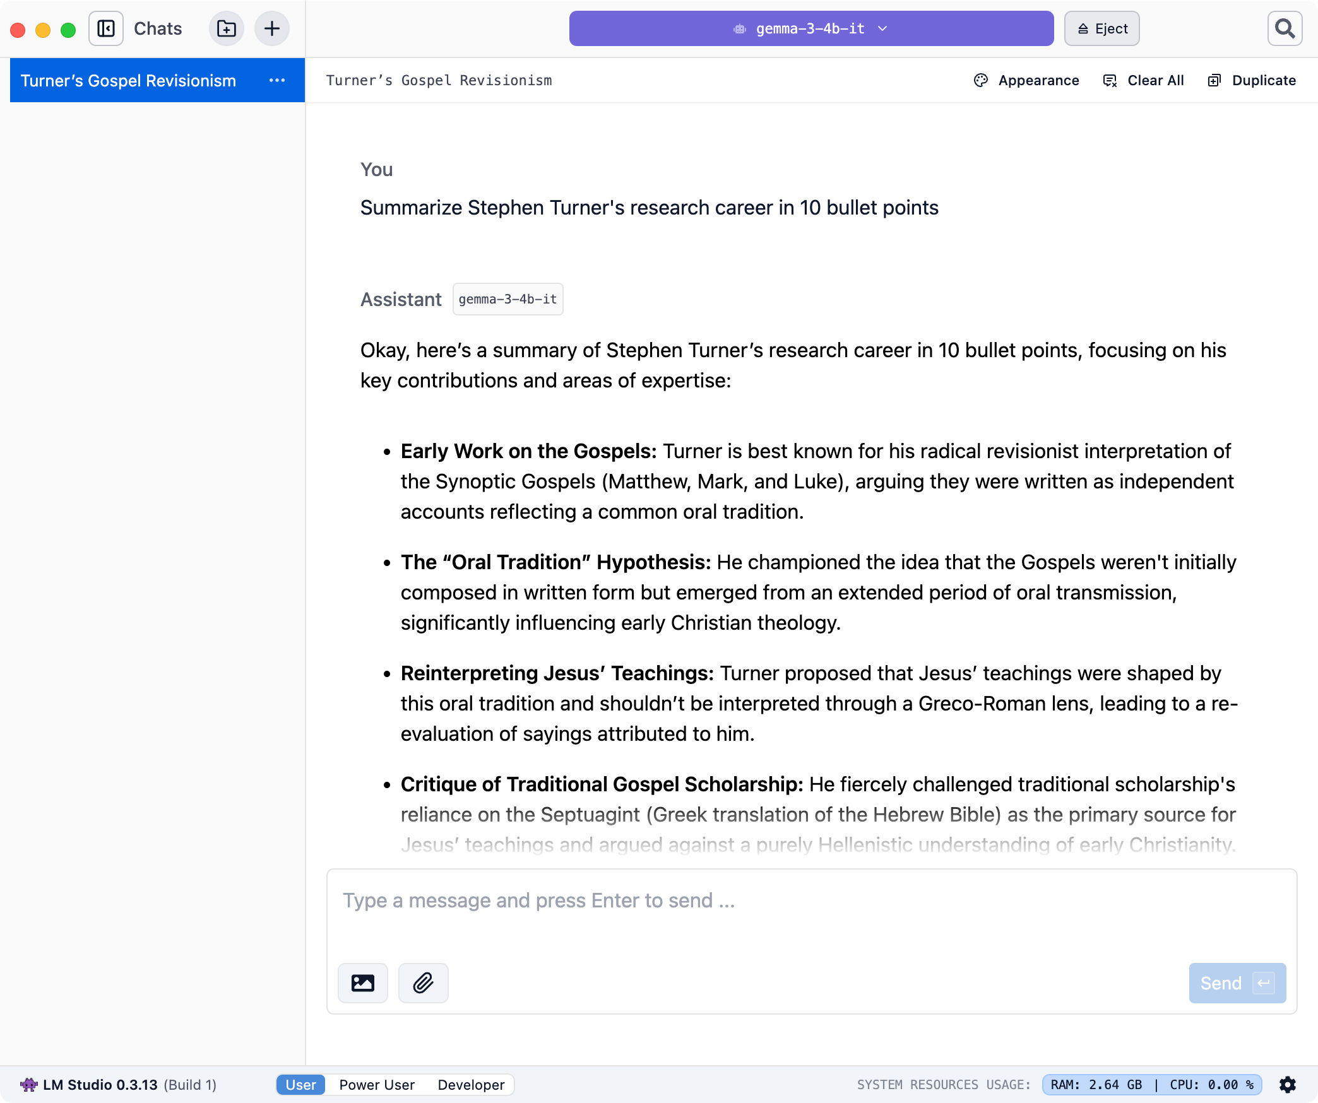Click 'Critique of Traditional Gospel Scholarship' bullet

[x=818, y=815]
